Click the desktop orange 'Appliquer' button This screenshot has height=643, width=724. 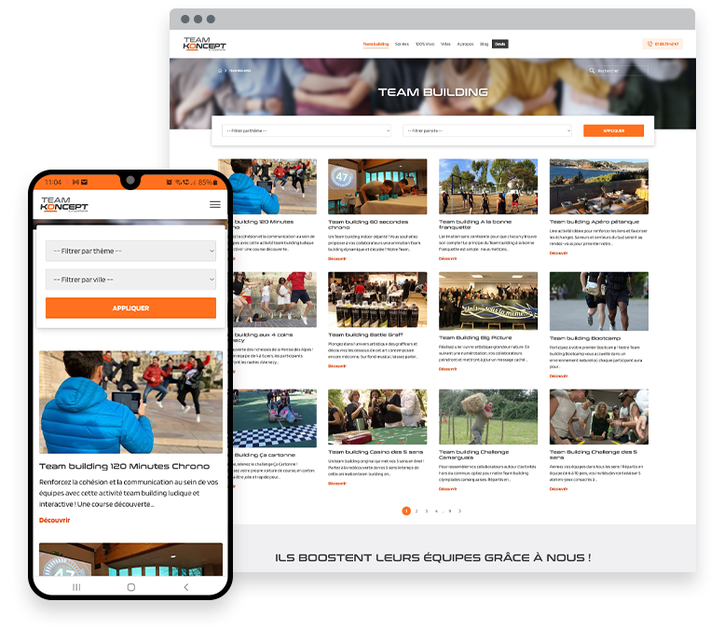click(x=613, y=131)
